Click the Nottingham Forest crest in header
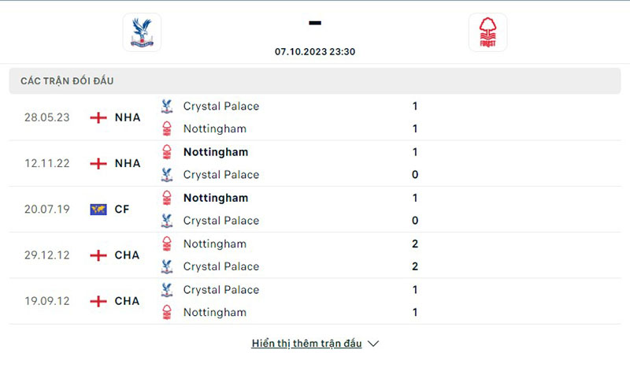This screenshot has height=368, width=630. tap(487, 32)
